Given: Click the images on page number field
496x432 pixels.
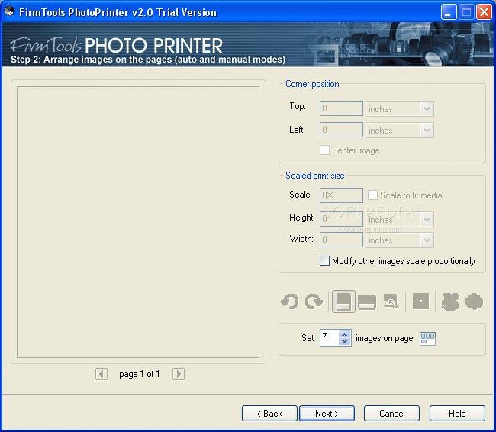Looking at the screenshot, I should pyautogui.click(x=330, y=337).
